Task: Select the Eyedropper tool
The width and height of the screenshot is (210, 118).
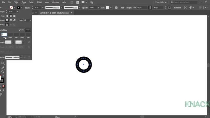Action: tap(3, 68)
